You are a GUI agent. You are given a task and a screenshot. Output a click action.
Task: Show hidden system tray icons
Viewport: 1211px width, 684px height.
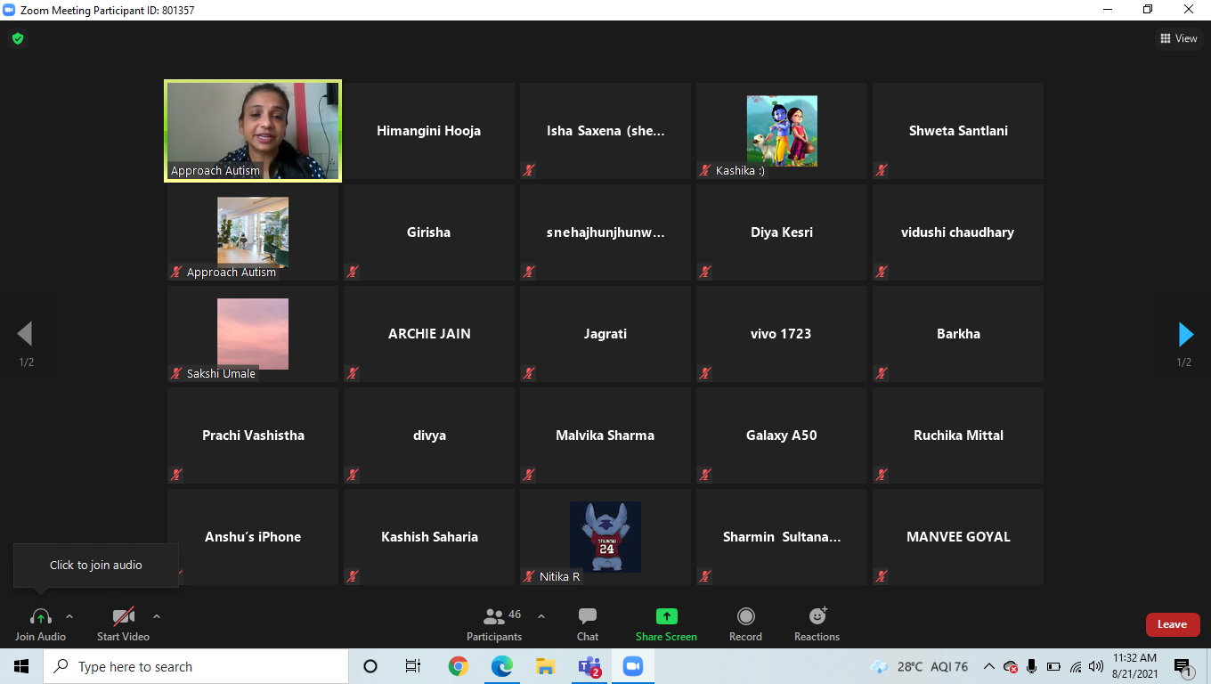tap(988, 666)
